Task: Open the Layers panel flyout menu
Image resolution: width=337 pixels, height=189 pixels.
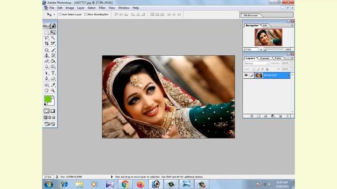Action: [292, 58]
